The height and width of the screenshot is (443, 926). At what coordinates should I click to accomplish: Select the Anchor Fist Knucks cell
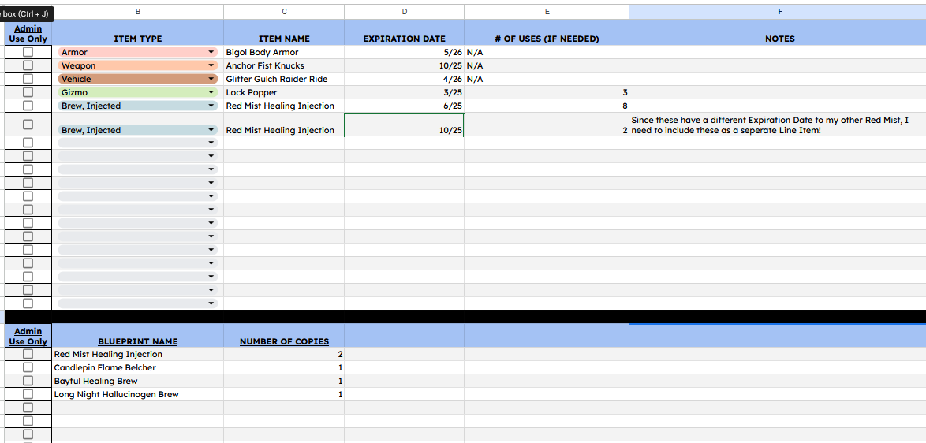tap(284, 65)
